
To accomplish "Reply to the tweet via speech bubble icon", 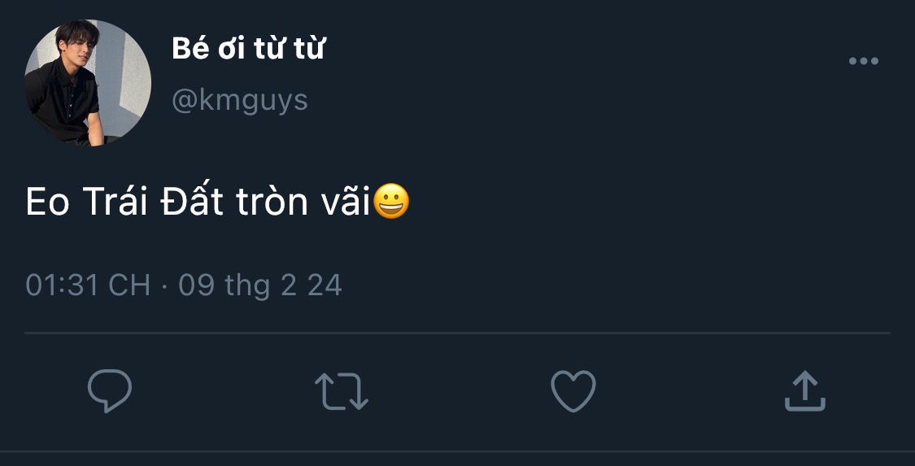I will 110,390.
